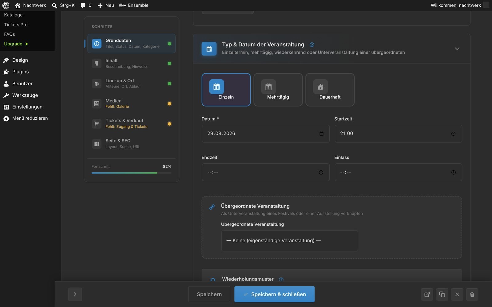492x307 pixels.
Task: Open clock picker in Startzeit field
Action: (x=453, y=134)
